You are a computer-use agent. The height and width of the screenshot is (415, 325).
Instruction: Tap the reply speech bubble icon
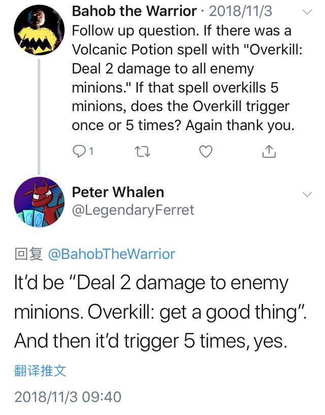coord(79,152)
